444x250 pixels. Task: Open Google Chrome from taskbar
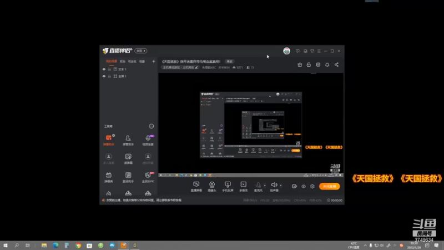coord(78,245)
